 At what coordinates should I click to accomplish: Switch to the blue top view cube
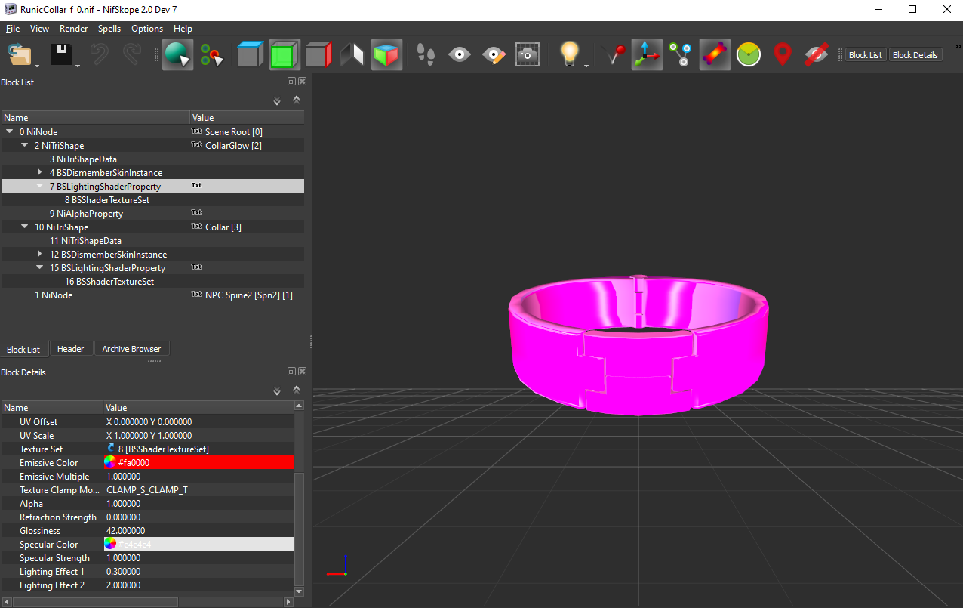[250, 55]
